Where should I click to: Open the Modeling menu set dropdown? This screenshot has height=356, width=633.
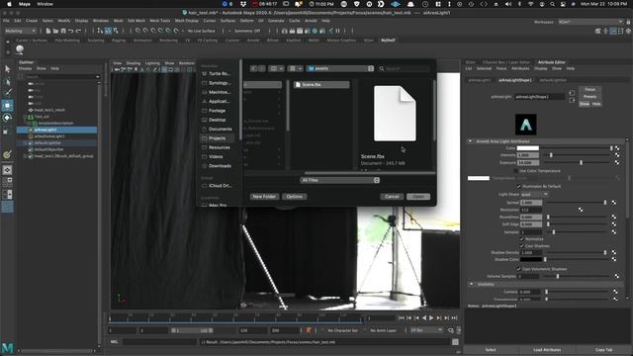pos(20,31)
